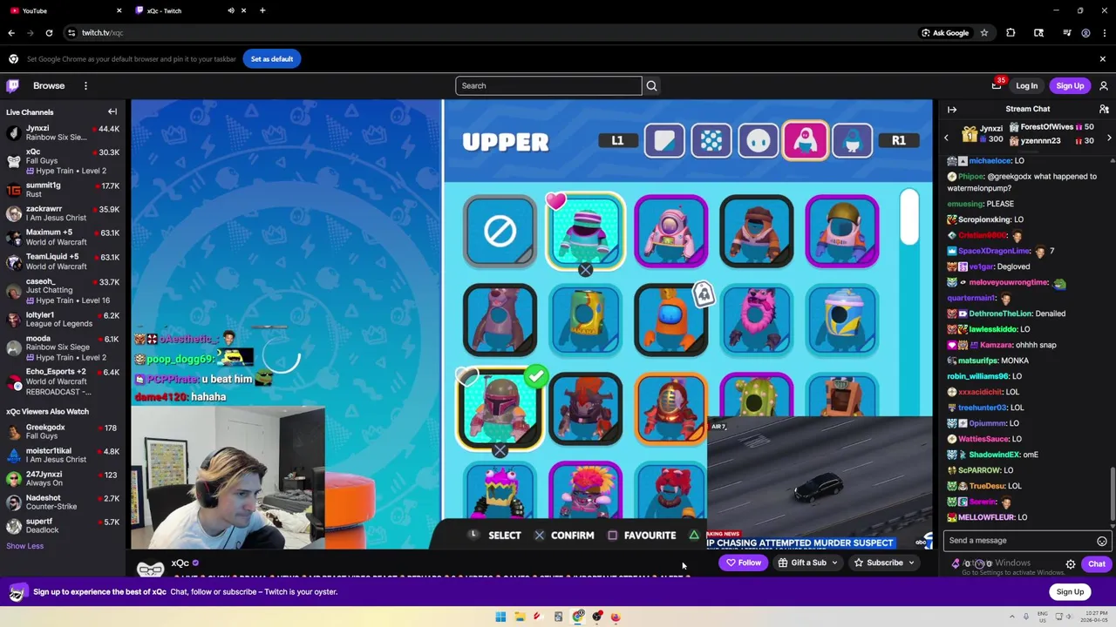Open Chrome media controls icon
Image resolution: width=1116 pixels, height=627 pixels.
[1067, 32]
